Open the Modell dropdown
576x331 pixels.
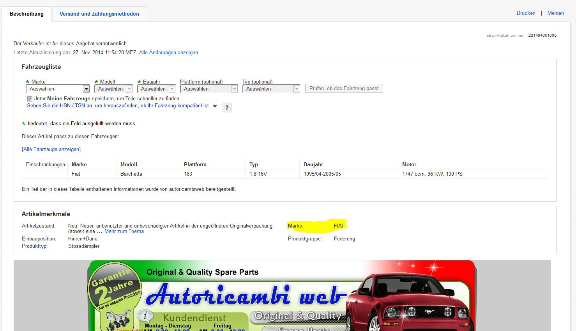click(113, 89)
